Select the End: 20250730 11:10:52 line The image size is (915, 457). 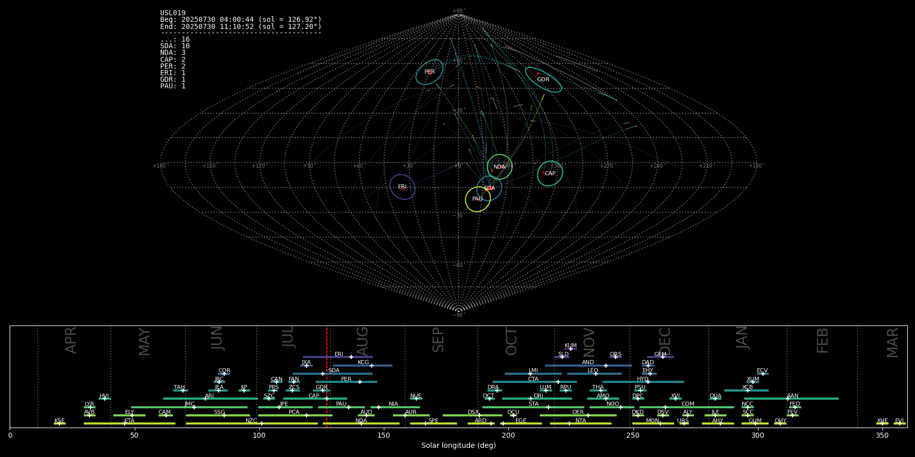coord(241,26)
